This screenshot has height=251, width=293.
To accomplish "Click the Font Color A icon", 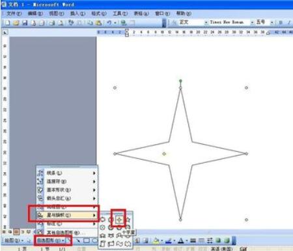I will 181,241.
